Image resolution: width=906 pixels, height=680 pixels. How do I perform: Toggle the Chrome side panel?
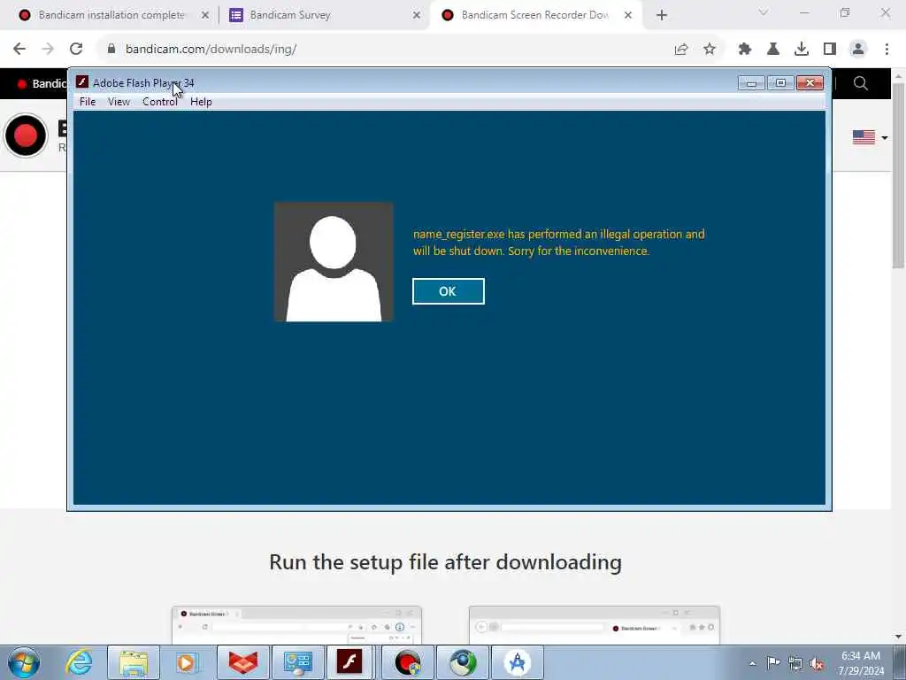[830, 50]
